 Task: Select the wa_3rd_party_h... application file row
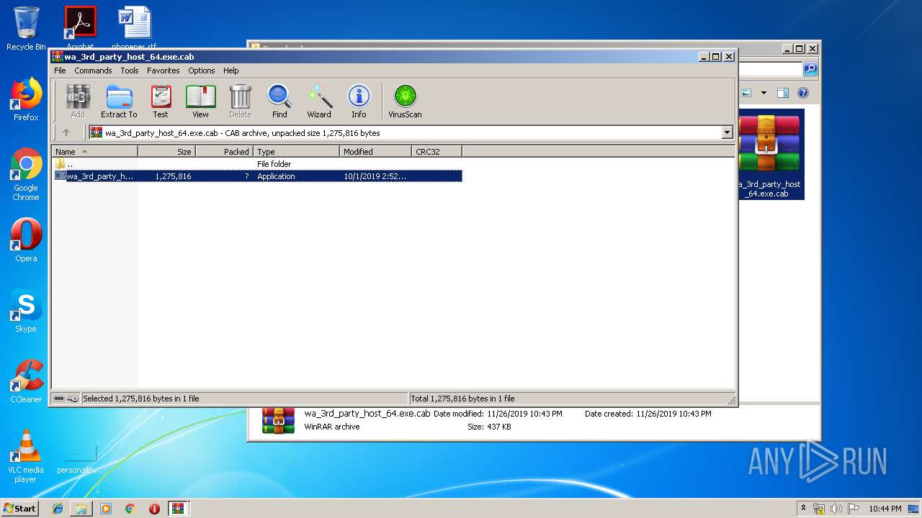tap(257, 176)
